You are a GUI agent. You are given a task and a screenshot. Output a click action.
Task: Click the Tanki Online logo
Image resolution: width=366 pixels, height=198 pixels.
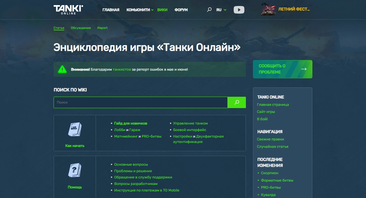click(x=68, y=9)
